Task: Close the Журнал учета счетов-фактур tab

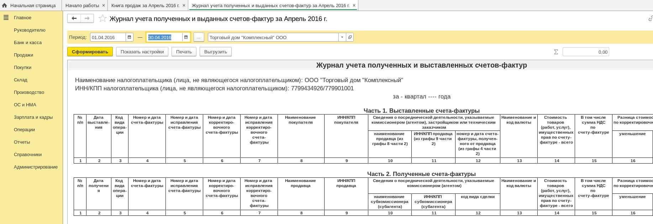Action: [x=354, y=5]
